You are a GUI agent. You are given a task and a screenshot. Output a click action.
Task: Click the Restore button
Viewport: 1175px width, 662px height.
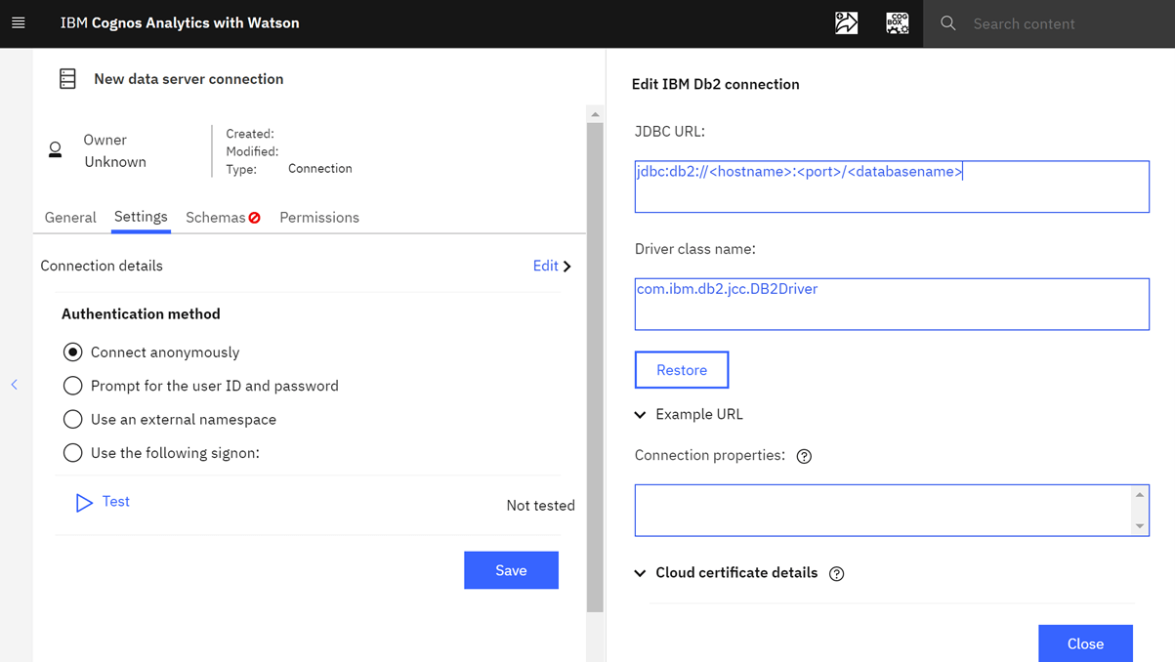tap(682, 370)
